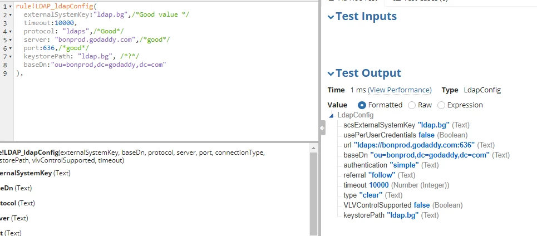537x236 pixels.
Task: Fold code at line 1 arrow
Action: [x=11, y=7]
